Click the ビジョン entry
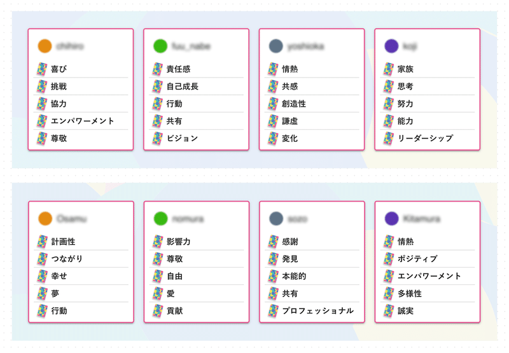The image size is (509, 353). coord(197,138)
